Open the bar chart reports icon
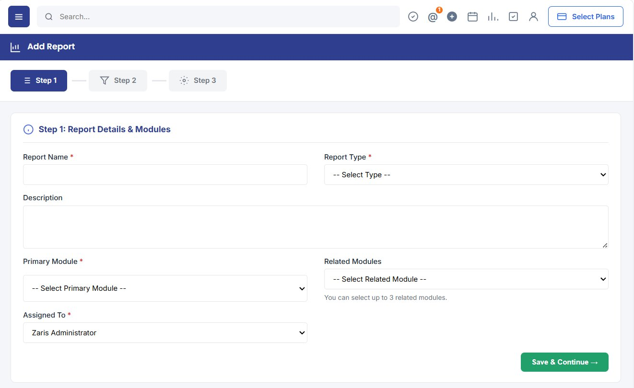 point(493,17)
